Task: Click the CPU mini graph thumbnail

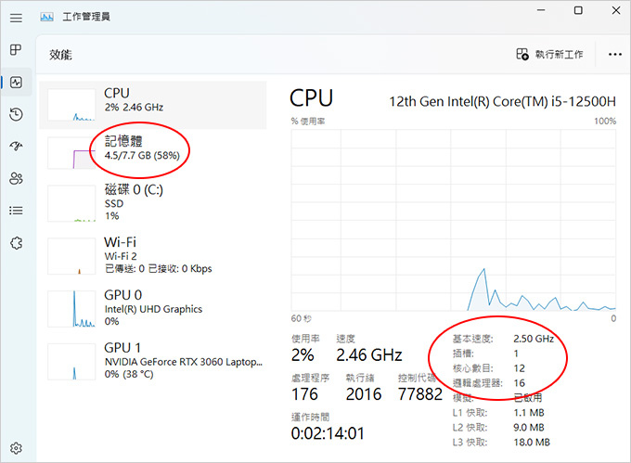Action: point(71,105)
